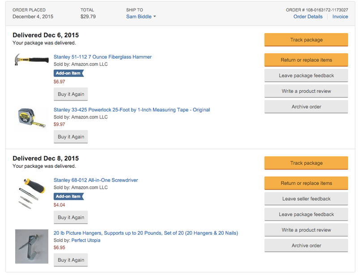Click the measuring tape product image
Screen dimensions: 358x275
point(31,118)
